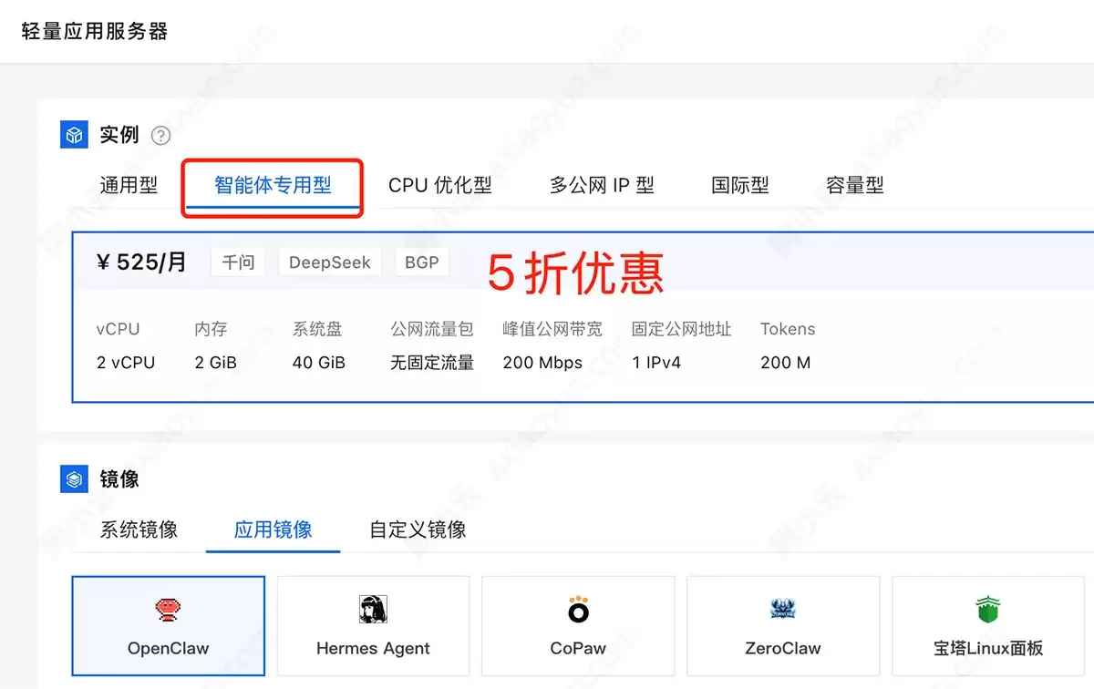This screenshot has height=689, width=1094.
Task: Choose the Hermes Agent label text
Action: [373, 649]
